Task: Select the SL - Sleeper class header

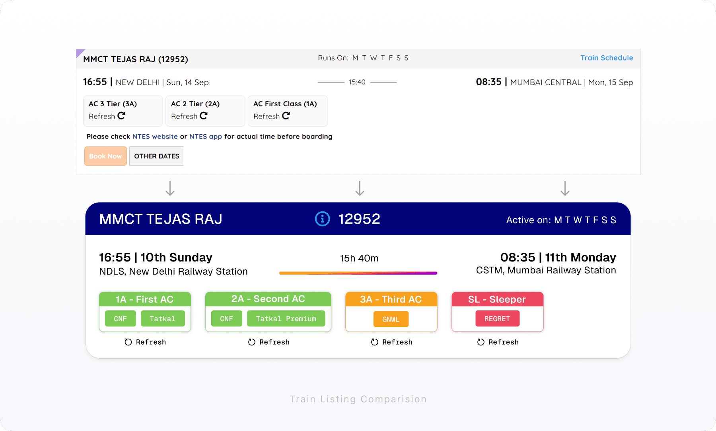Action: tap(497, 299)
